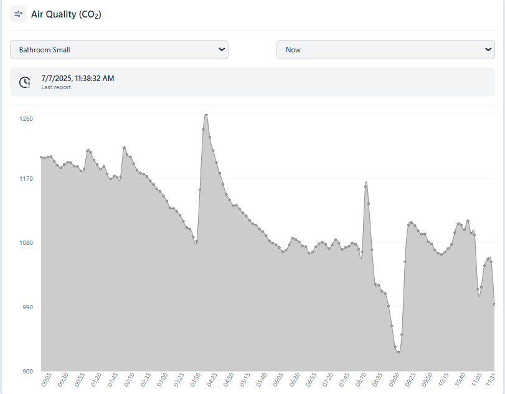This screenshot has width=505, height=394.
Task: Click the 06:30 x-axis time label
Action: click(295, 379)
